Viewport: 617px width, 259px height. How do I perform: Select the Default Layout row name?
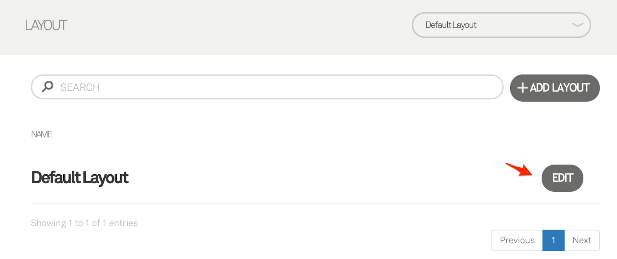point(80,178)
